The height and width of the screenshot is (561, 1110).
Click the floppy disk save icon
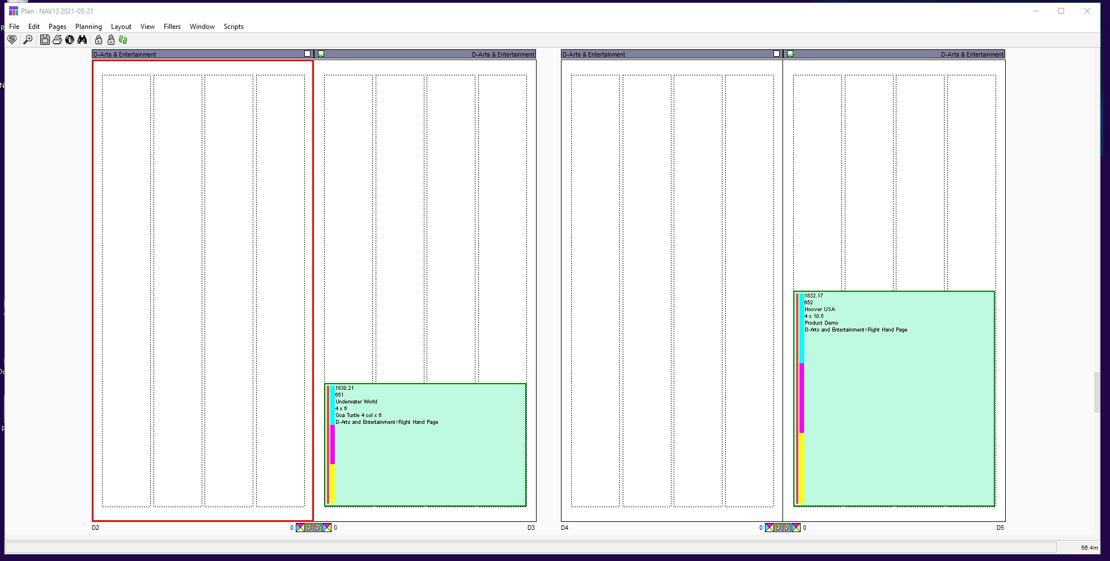[45, 40]
